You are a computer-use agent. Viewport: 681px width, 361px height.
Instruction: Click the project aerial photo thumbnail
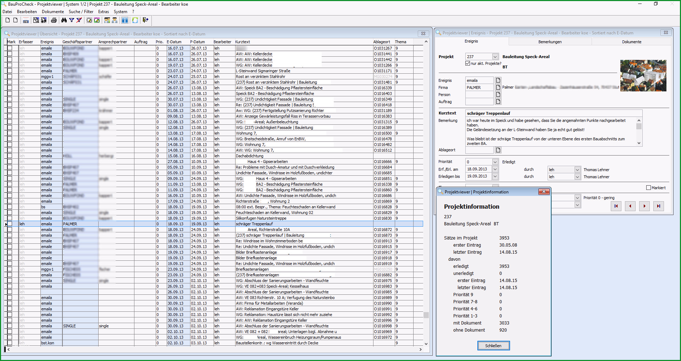coord(643,75)
